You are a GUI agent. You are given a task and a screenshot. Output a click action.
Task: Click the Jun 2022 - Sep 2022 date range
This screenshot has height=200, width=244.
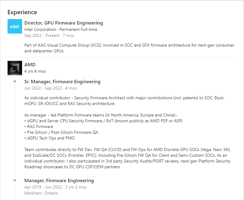pyautogui.click(x=50, y=88)
